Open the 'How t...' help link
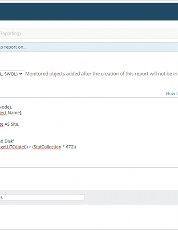The image size is (178, 230). (172, 94)
